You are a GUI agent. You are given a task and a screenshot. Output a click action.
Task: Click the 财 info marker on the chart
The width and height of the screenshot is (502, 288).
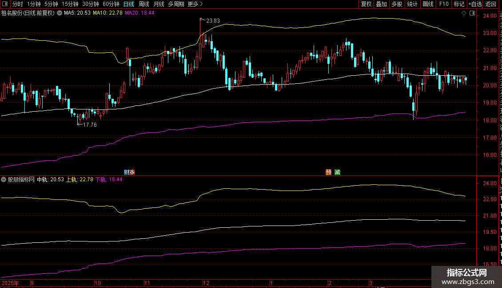pos(127,172)
